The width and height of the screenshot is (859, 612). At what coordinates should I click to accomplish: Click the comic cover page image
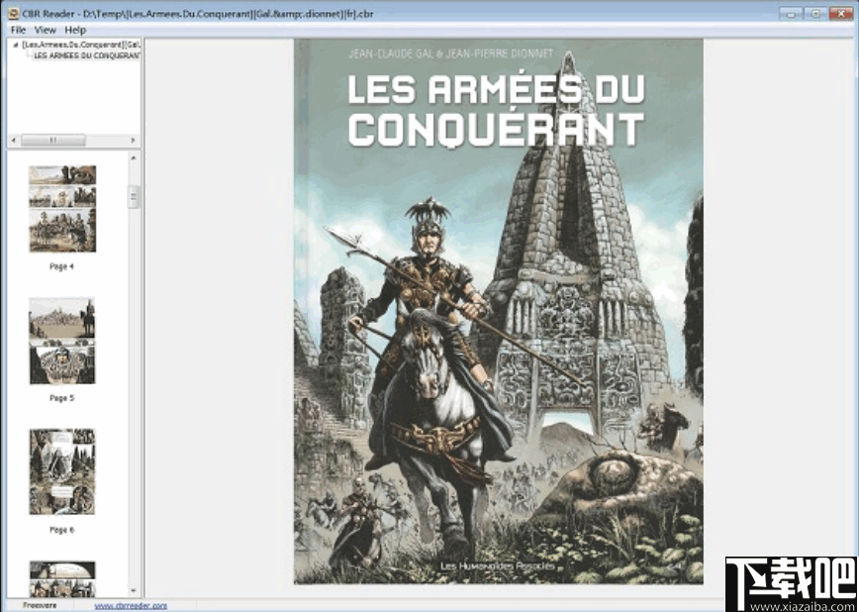[498, 311]
